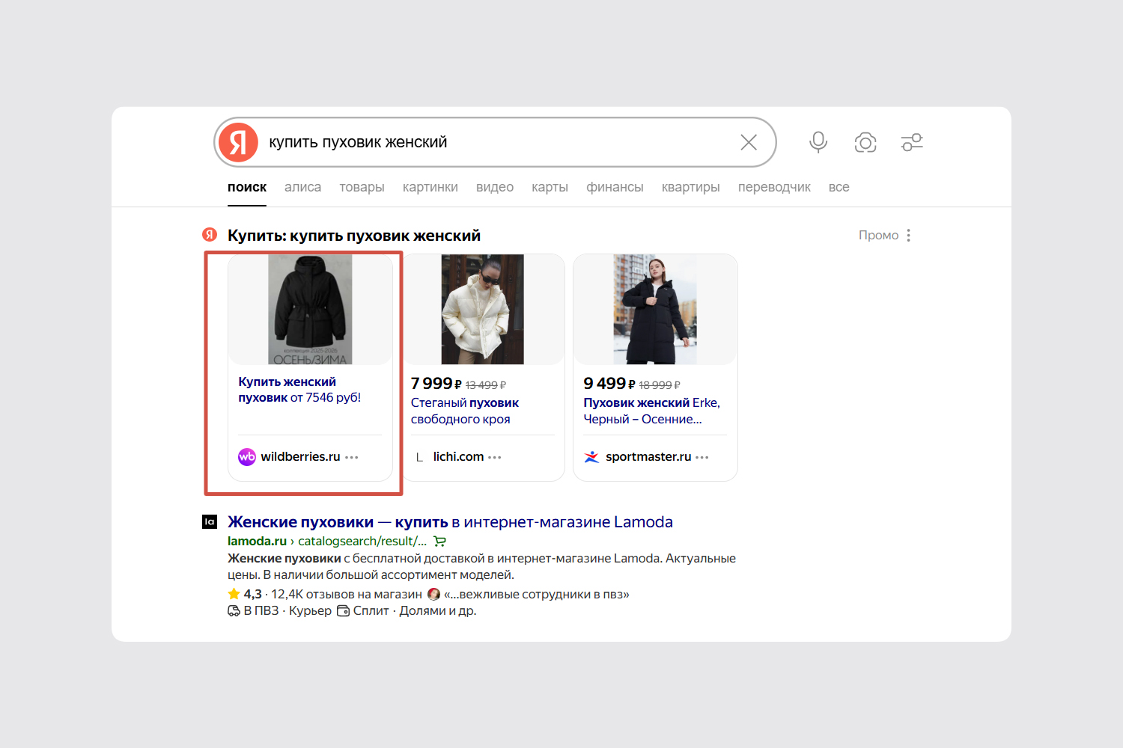
Task: Open Промо three-dot options menu
Action: [908, 236]
